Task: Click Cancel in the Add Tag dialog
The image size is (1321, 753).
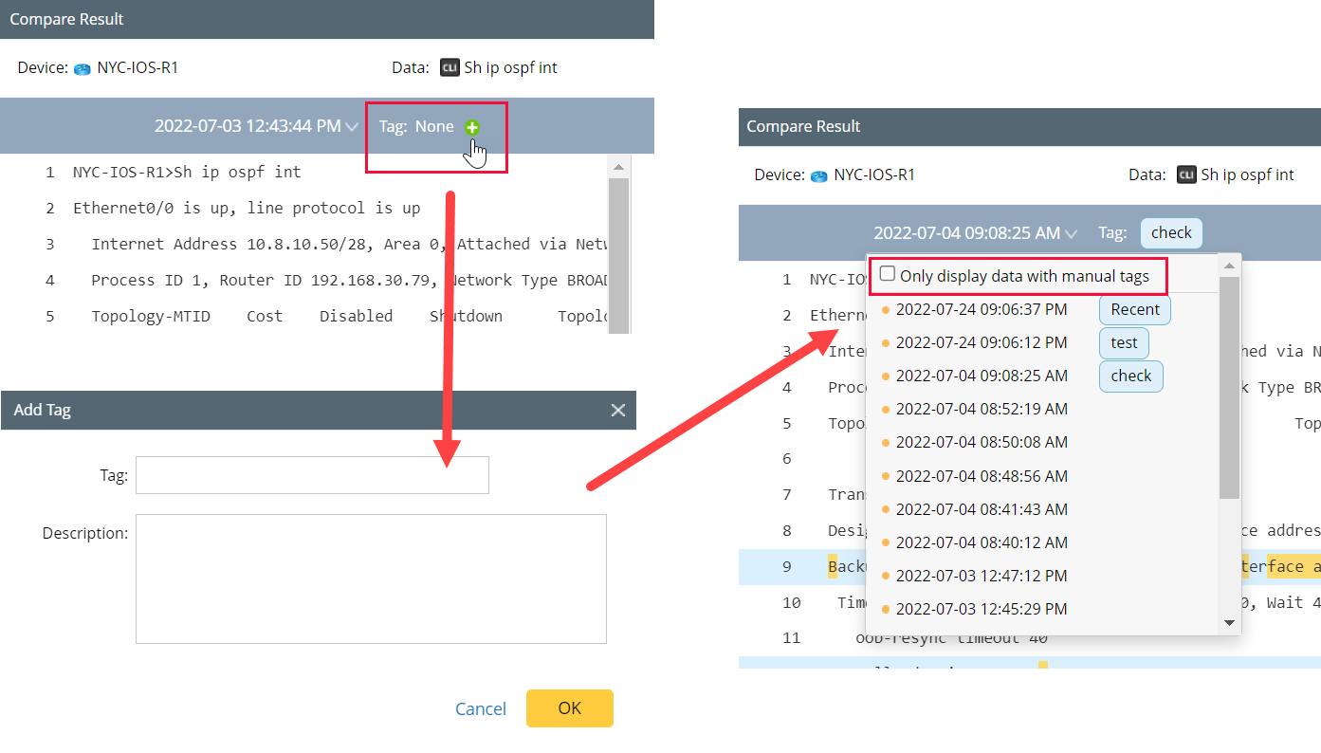Action: tap(480, 707)
